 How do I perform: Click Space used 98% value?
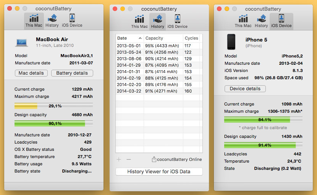point(278,78)
